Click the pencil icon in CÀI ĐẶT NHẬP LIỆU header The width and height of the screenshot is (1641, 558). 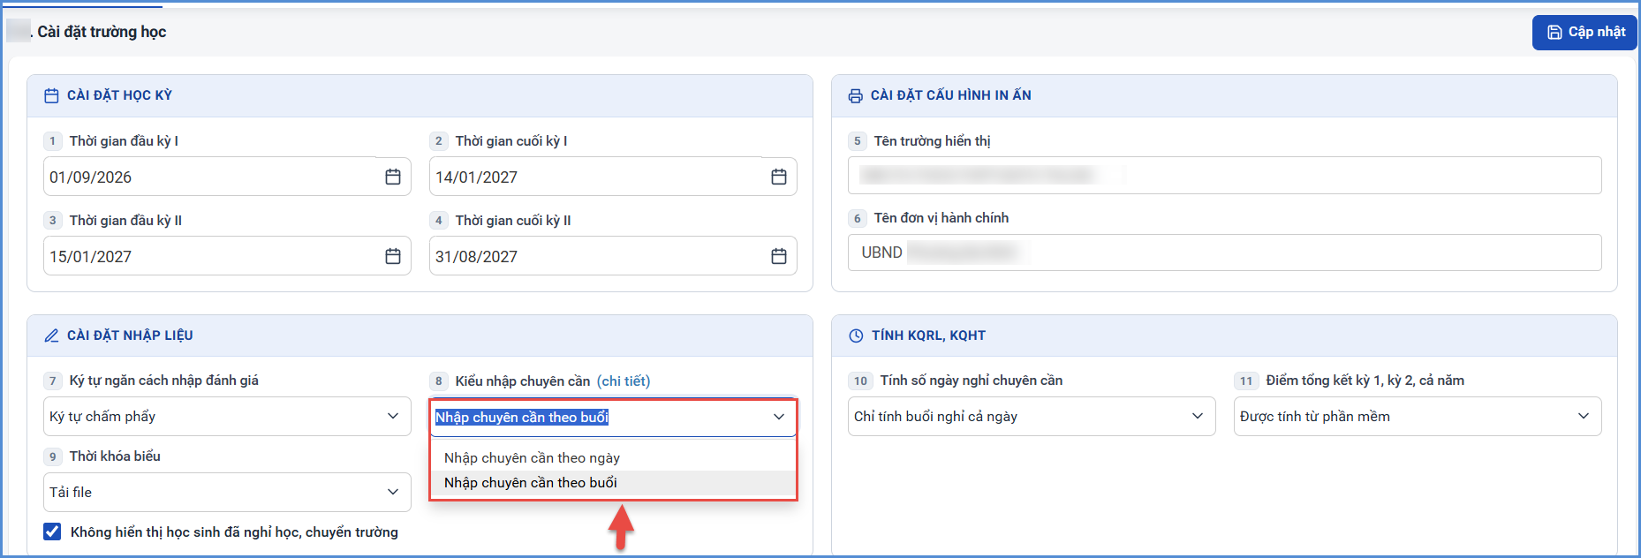[x=52, y=336]
